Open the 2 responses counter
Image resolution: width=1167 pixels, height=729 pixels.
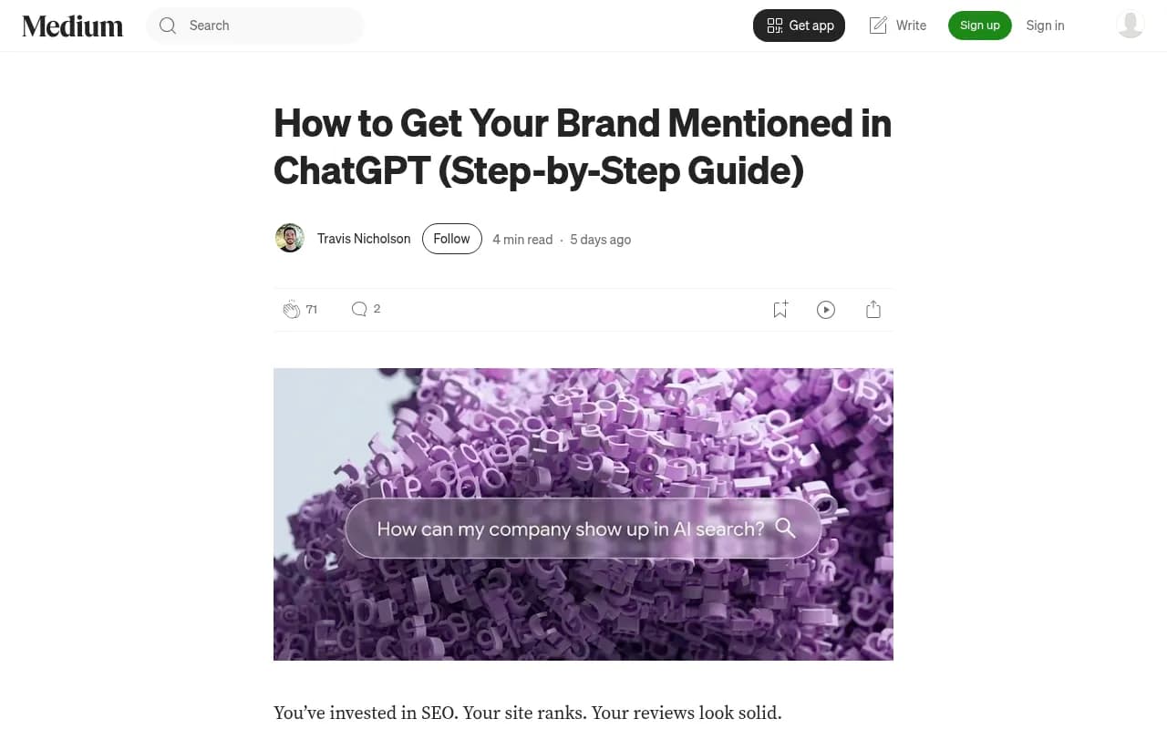(x=377, y=309)
